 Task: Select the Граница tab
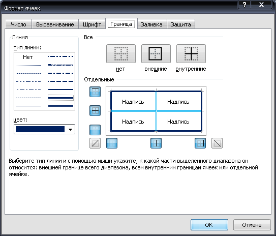pyautogui.click(x=121, y=24)
